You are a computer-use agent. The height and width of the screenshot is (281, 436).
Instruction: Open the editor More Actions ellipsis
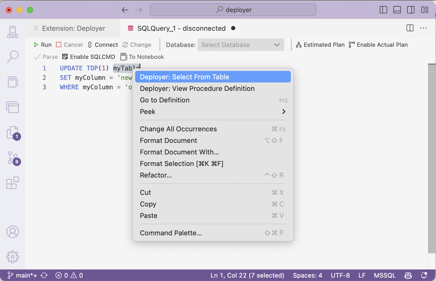pos(423,28)
